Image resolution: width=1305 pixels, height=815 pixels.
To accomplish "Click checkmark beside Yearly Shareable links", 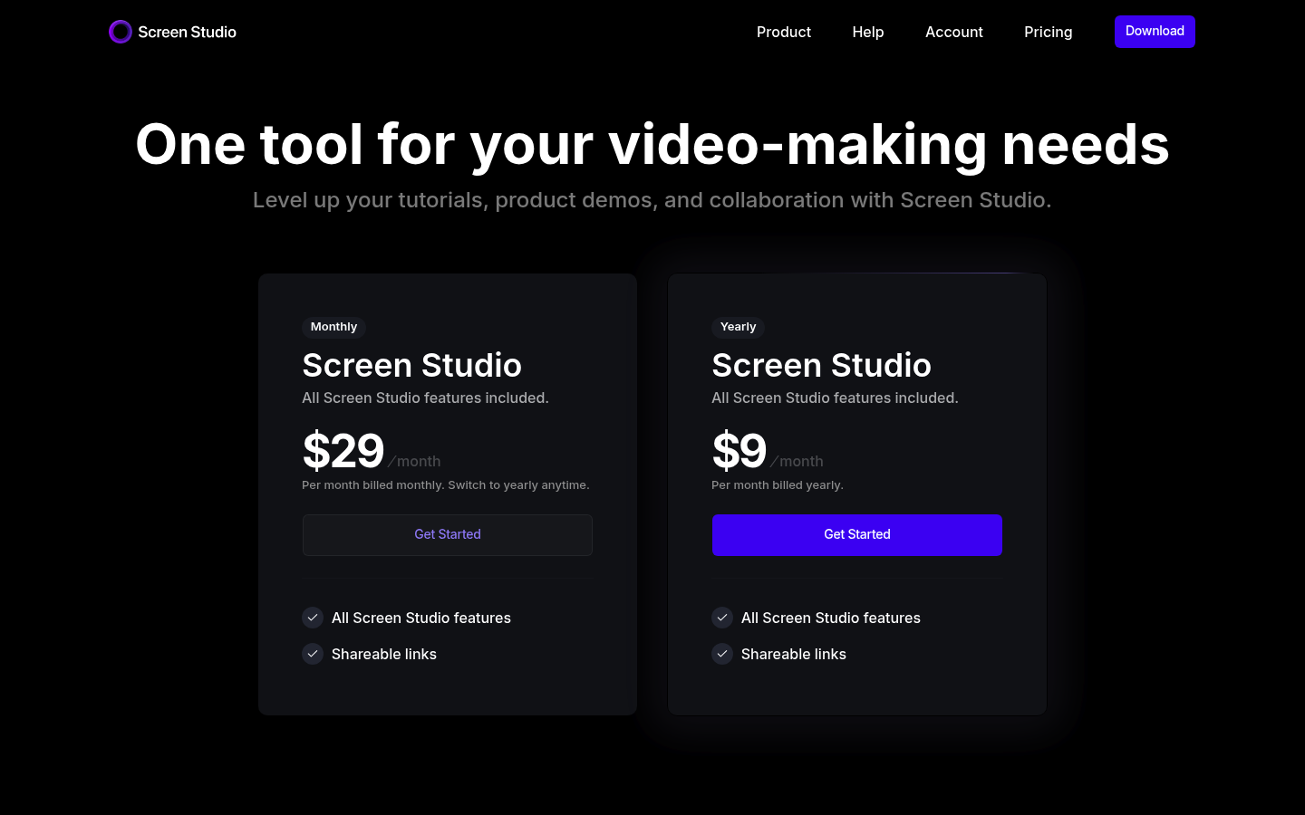I will [x=722, y=654].
